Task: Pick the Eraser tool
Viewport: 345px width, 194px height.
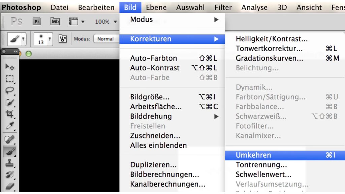Action: click(10, 186)
